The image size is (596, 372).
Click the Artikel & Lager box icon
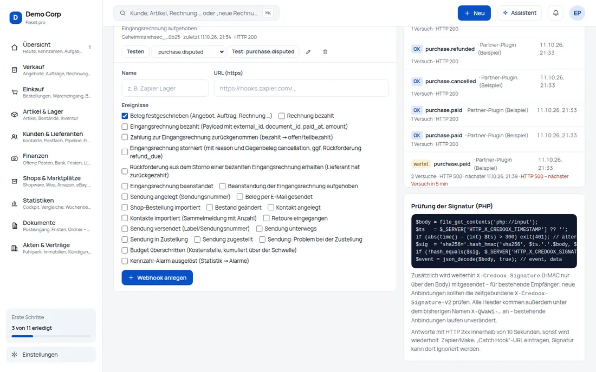point(15,115)
